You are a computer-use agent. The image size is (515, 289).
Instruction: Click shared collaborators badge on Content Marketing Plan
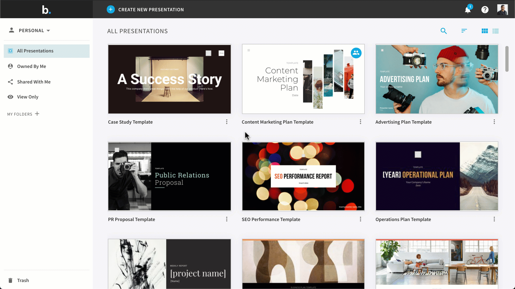356,53
